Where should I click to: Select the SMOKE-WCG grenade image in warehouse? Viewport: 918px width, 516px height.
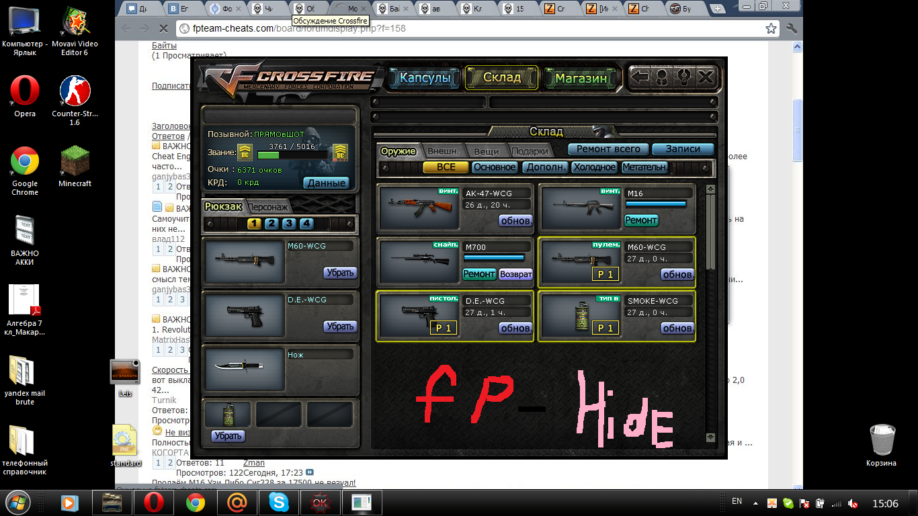(x=581, y=315)
